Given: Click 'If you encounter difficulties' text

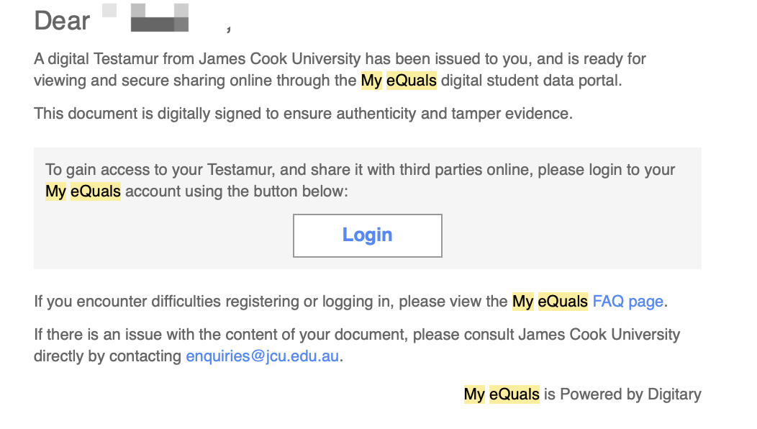Looking at the screenshot, I should 128,302.
